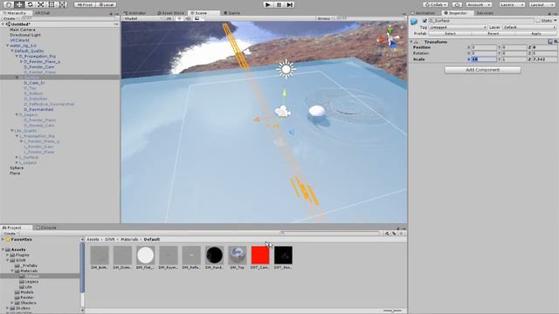This screenshot has height=314, width=559.
Task: Open the Collab dropdown
Action: (x=436, y=4)
